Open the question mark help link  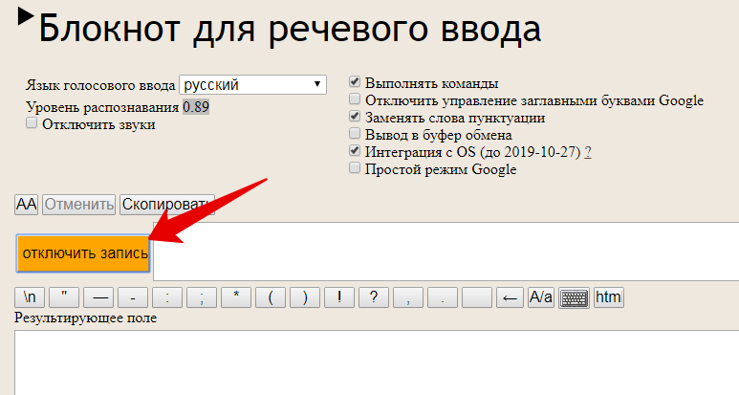click(588, 152)
